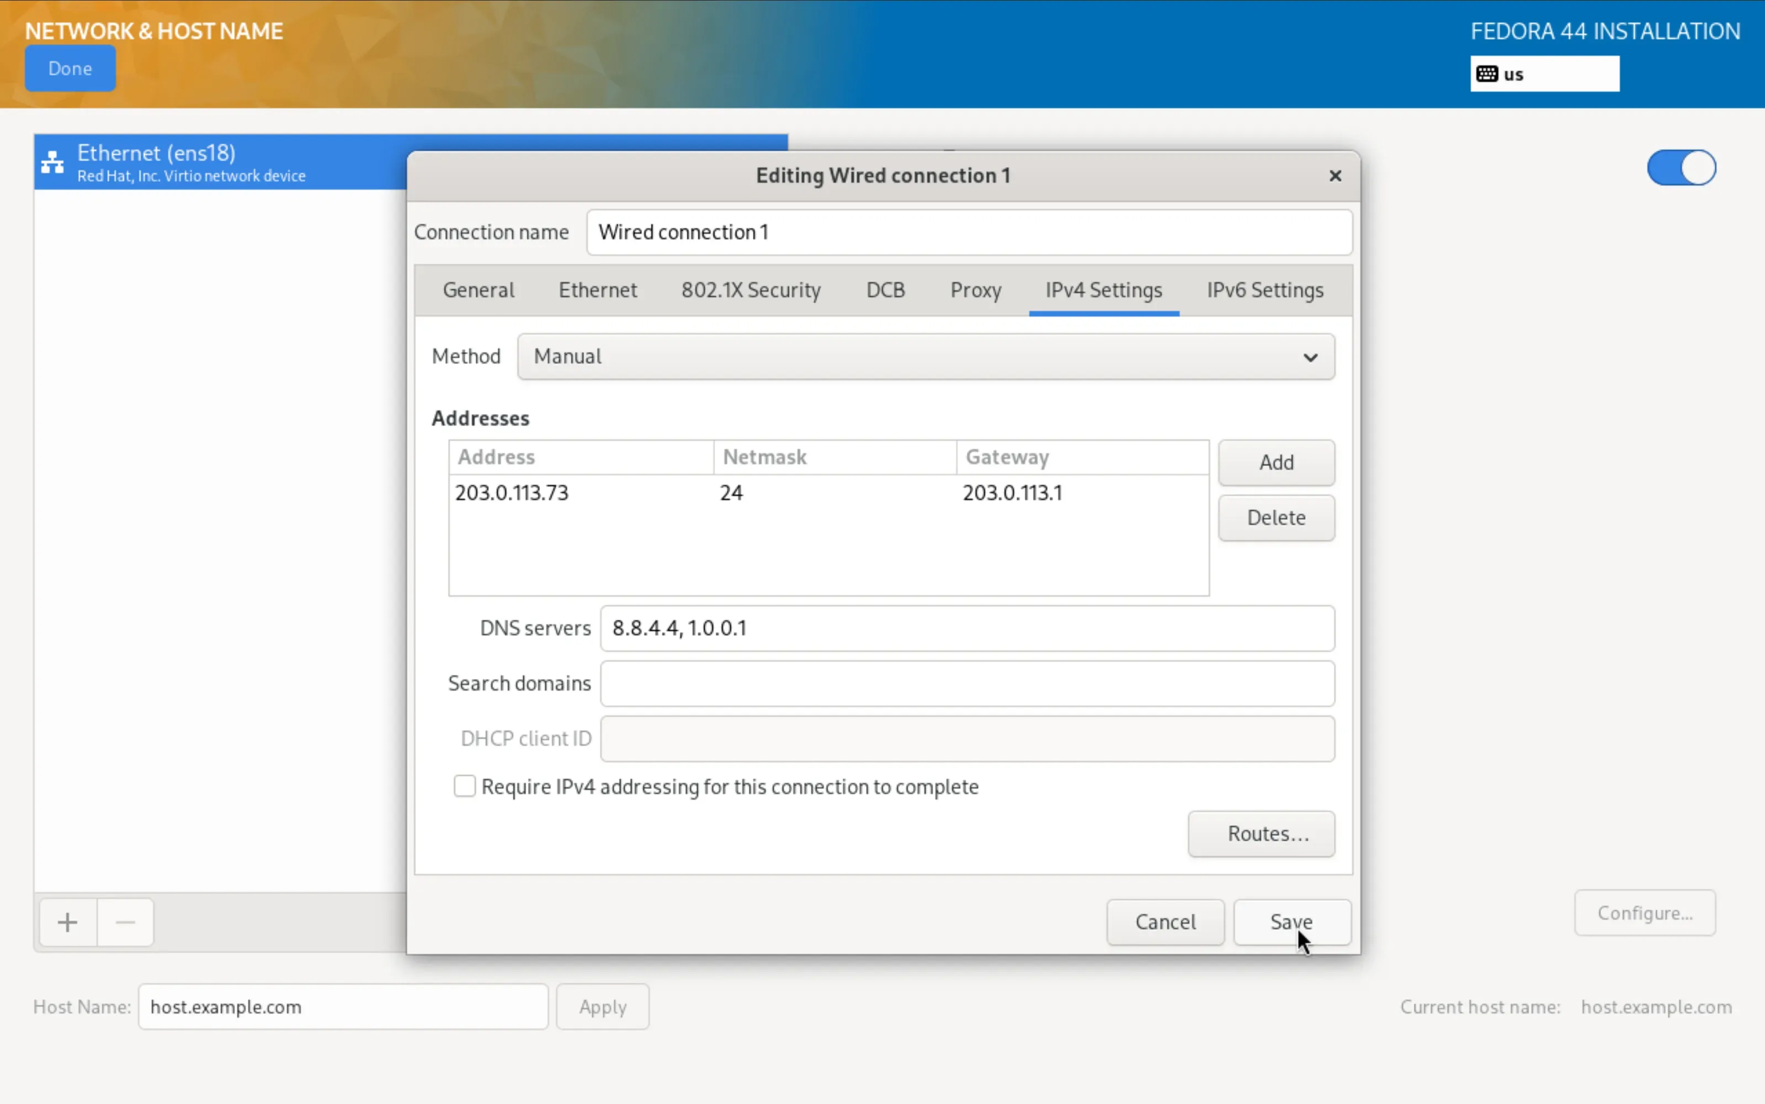Focus the Connection name field
Image resolution: width=1765 pixels, height=1104 pixels.
[x=969, y=232]
